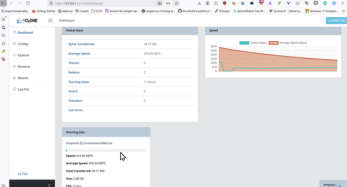Click the Backend star icon
The width and height of the screenshot is (347, 187).
click(15, 67)
